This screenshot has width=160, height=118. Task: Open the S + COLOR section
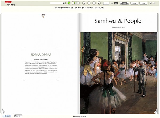click(x=99, y=8)
